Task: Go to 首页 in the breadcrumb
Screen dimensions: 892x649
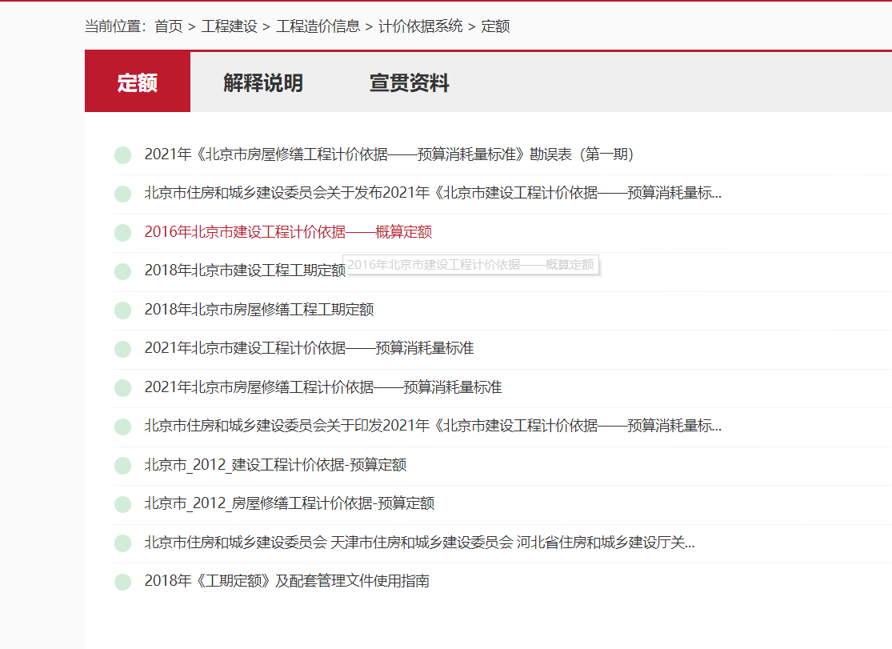Action: (x=168, y=26)
